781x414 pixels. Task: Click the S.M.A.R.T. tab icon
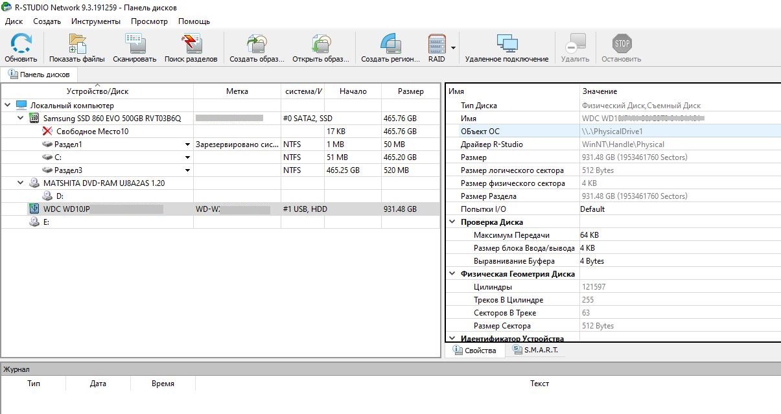[x=517, y=350]
